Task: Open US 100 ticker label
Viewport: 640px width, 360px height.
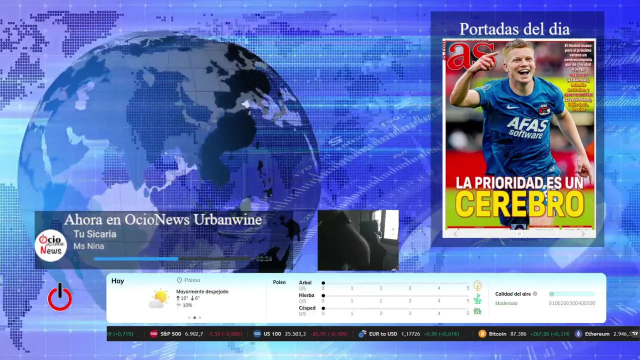Action: coord(272,334)
